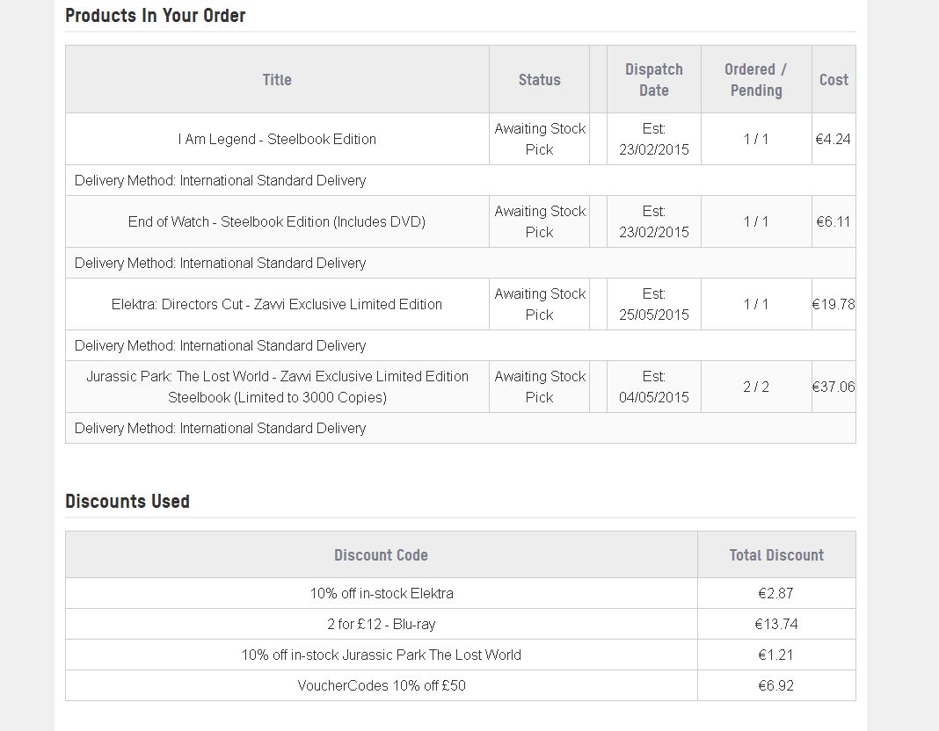Screen dimensions: 939x731
Task: Click the Dispatch Date column header
Action: coord(653,80)
